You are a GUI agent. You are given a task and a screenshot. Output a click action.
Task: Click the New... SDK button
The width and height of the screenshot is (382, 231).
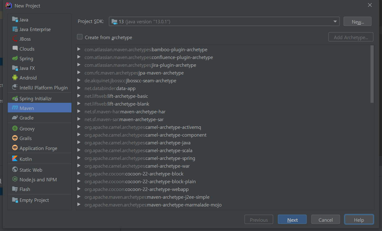click(357, 21)
